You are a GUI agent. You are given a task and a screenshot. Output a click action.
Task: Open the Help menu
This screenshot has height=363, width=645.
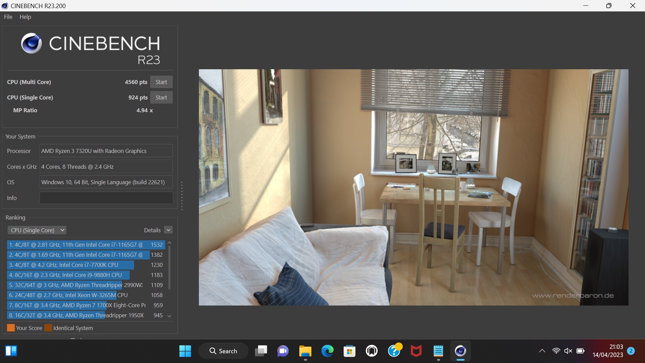[25, 17]
